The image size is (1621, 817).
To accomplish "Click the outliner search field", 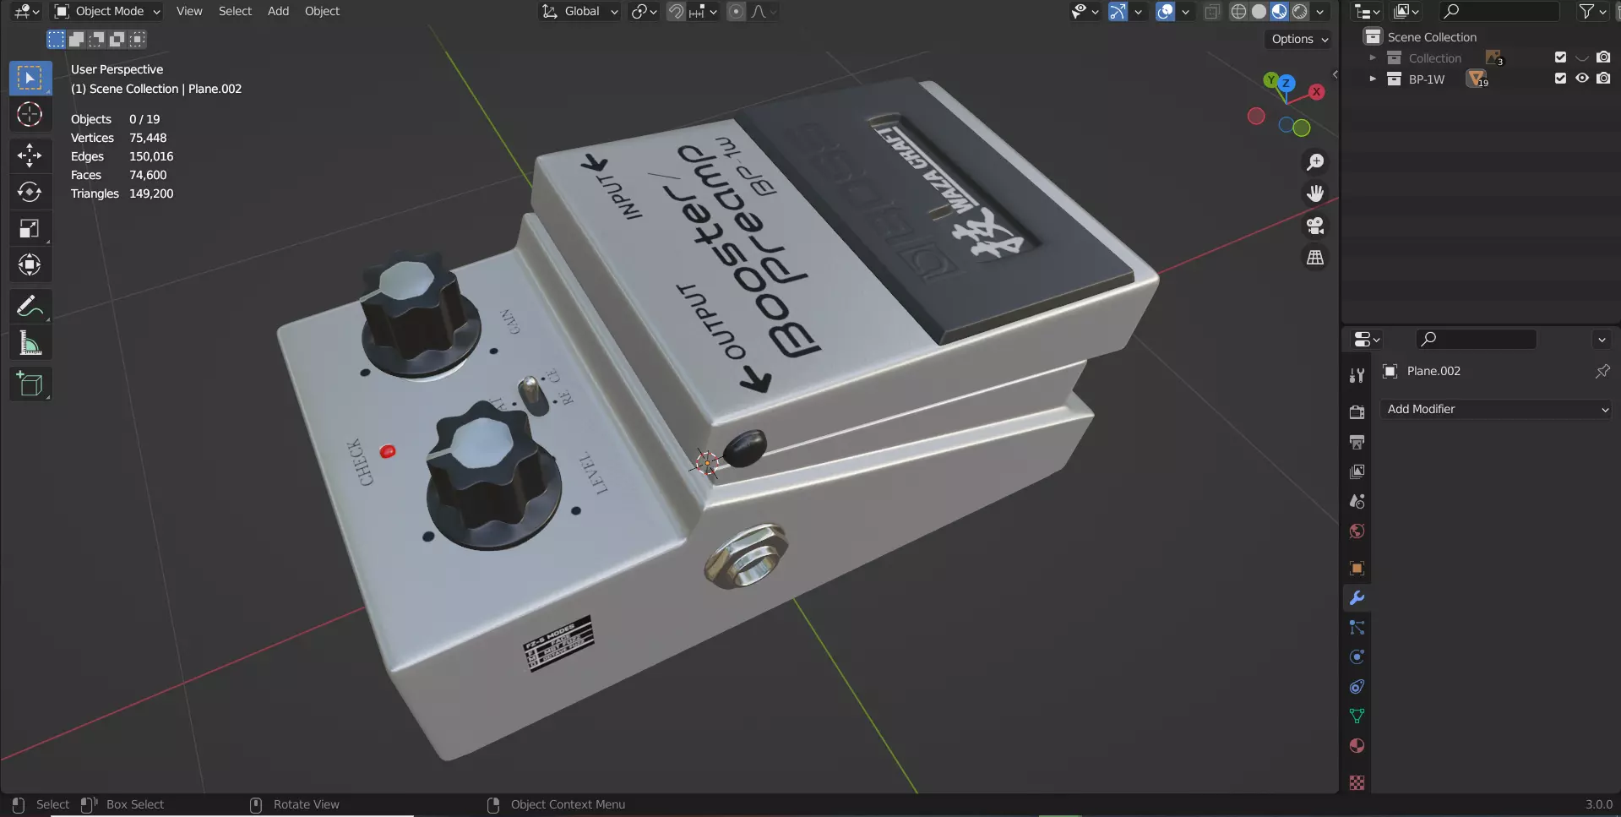I will pos(1499,11).
